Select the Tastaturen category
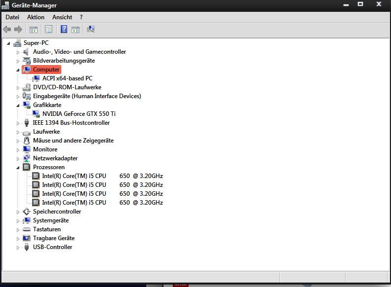 (47, 229)
